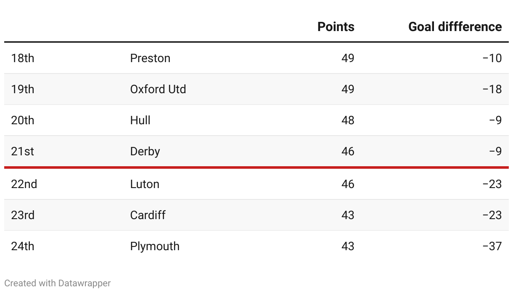Viewport: 513px width, 293px height.
Task: Select the Preston team name
Action: click(150, 58)
